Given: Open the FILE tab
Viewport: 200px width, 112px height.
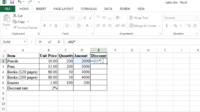Looking at the screenshot, I should tap(7, 9).
